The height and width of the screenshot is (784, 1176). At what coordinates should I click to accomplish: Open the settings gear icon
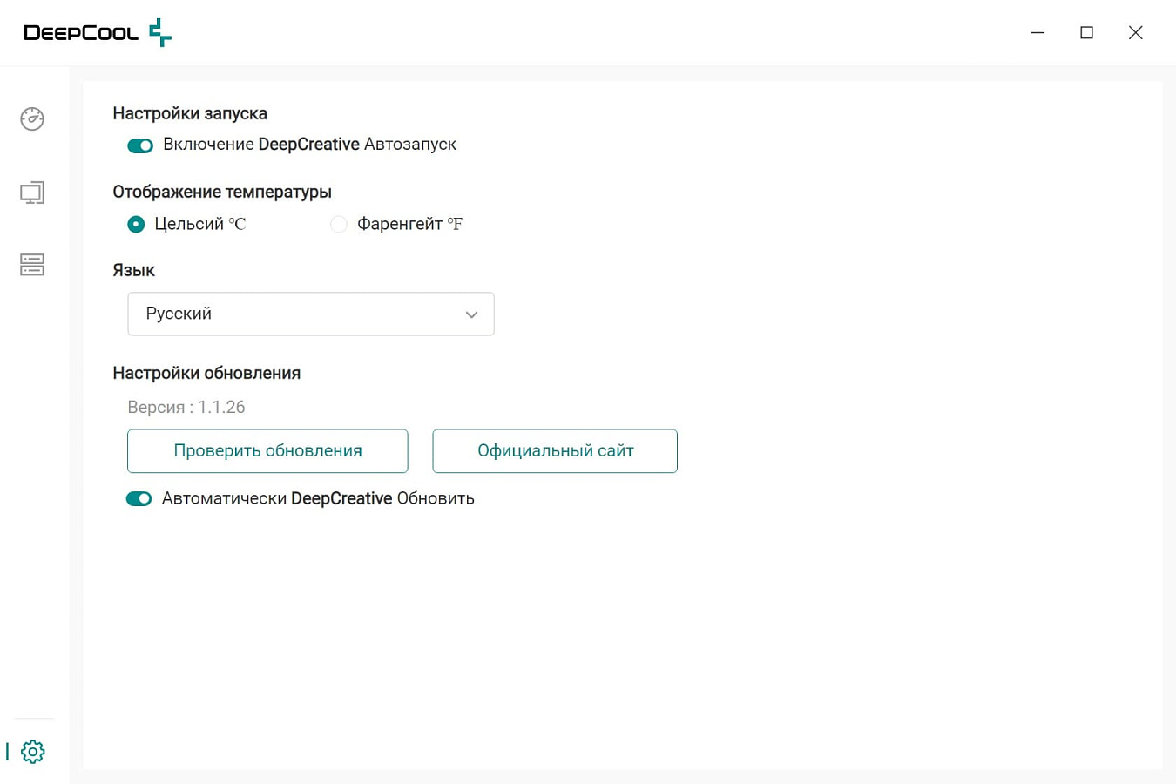click(32, 752)
